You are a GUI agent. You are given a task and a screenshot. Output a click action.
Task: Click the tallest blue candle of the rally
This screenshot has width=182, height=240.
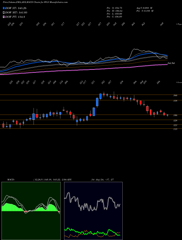click(94, 112)
